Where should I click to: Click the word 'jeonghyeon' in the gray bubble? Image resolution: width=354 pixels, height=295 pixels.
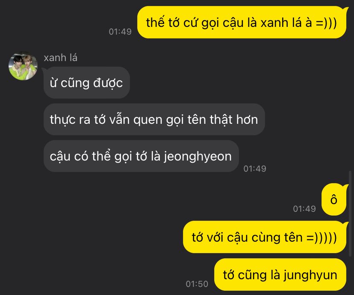[198, 156]
